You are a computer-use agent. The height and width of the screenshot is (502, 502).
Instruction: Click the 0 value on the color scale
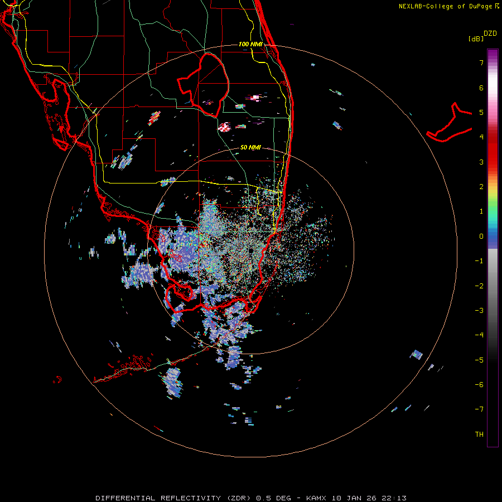click(x=481, y=236)
